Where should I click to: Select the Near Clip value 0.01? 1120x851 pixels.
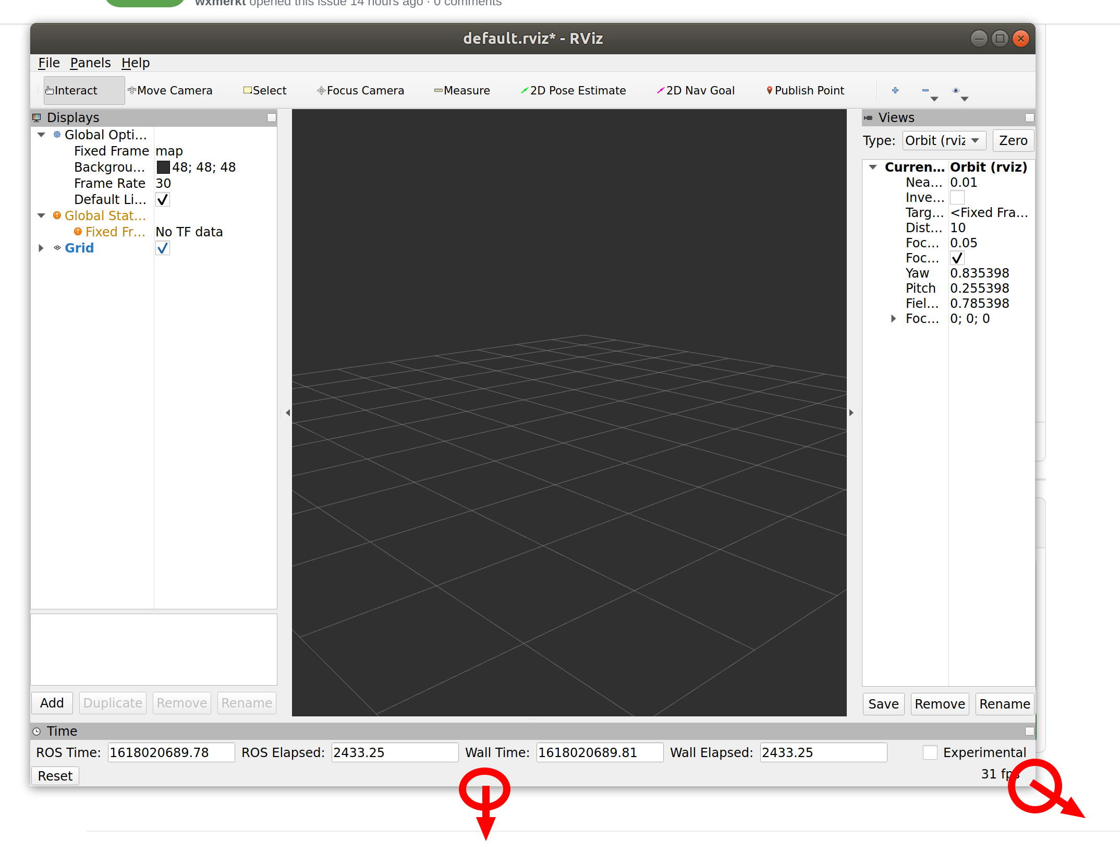click(963, 182)
